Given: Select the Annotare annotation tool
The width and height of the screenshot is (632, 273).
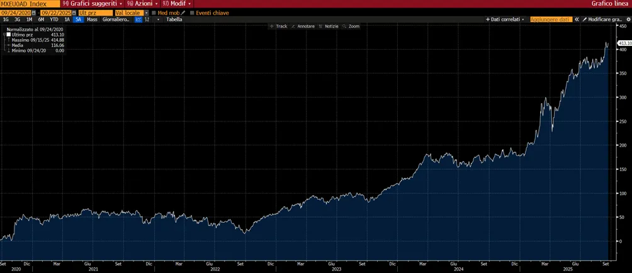Looking at the screenshot, I should tap(303, 26).
